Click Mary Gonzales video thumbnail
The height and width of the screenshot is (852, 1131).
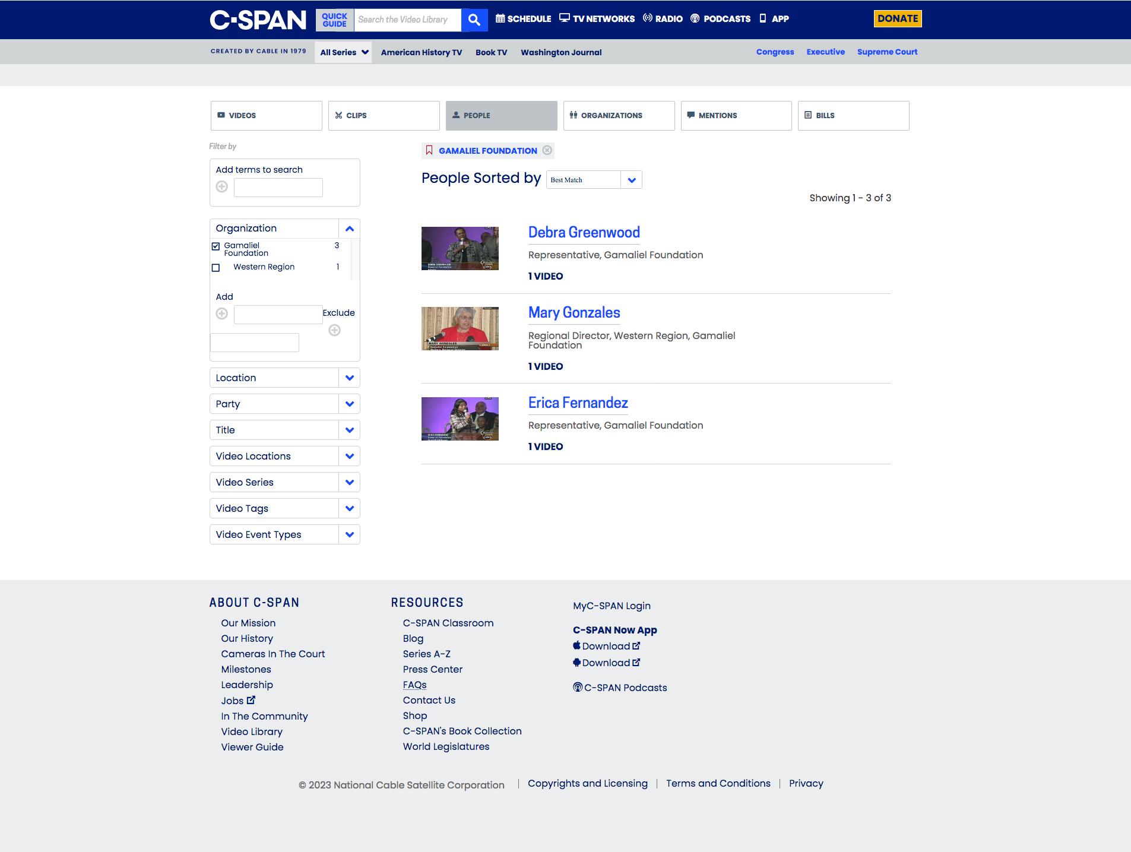(x=460, y=328)
